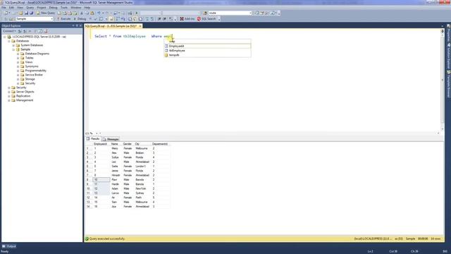The image size is (451, 254).
Task: Collapse the LOCALEXPRESS server node
Action: click(x=5, y=37)
